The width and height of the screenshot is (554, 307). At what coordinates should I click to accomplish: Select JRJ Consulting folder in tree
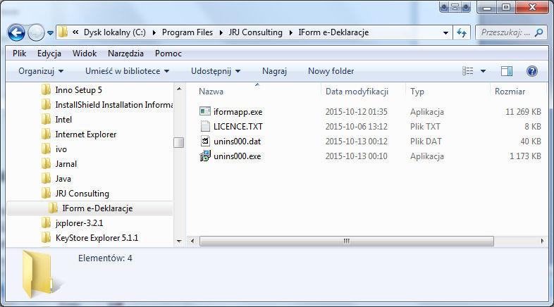[82, 194]
